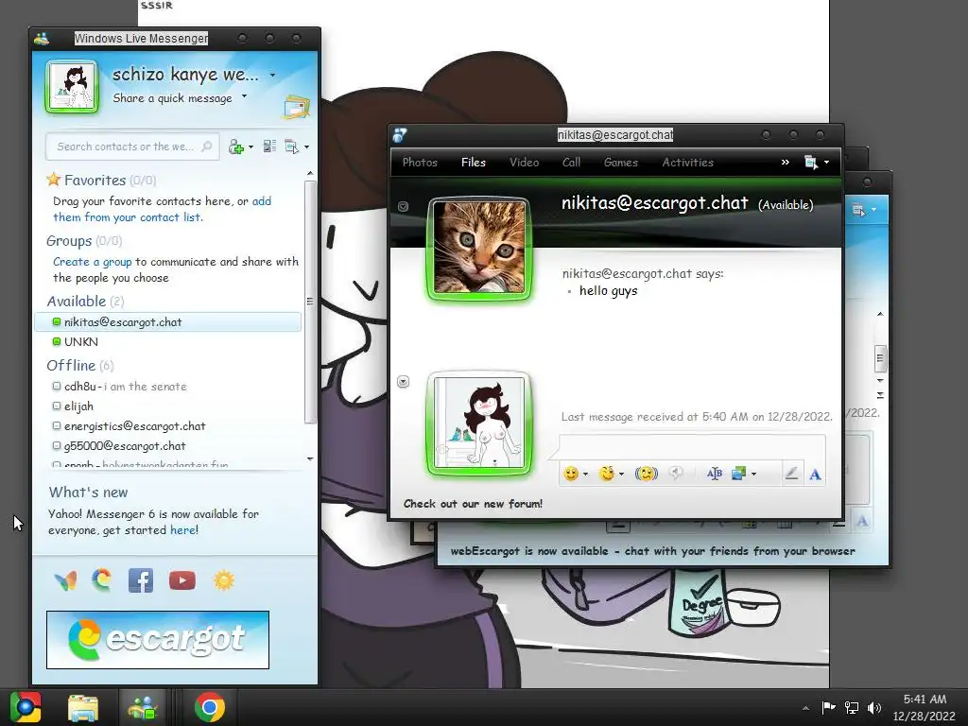Click 'Check out our new forum!' link

click(473, 504)
